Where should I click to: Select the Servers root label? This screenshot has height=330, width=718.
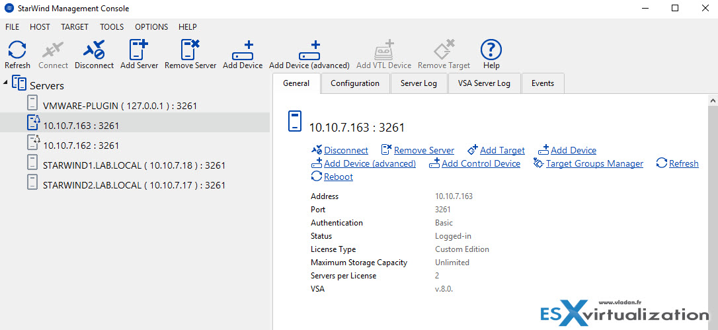click(x=47, y=86)
